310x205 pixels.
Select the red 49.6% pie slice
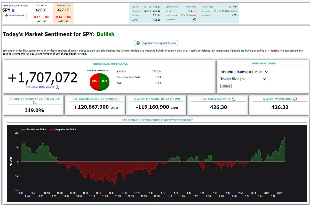tap(94, 81)
